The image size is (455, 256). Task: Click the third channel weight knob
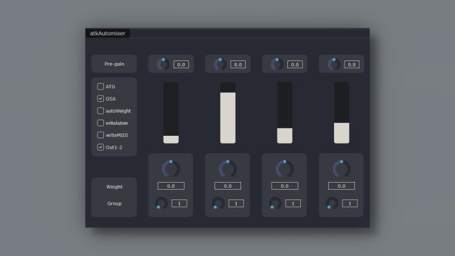coord(285,168)
